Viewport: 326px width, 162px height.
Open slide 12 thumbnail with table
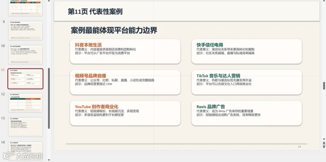click(x=25, y=103)
